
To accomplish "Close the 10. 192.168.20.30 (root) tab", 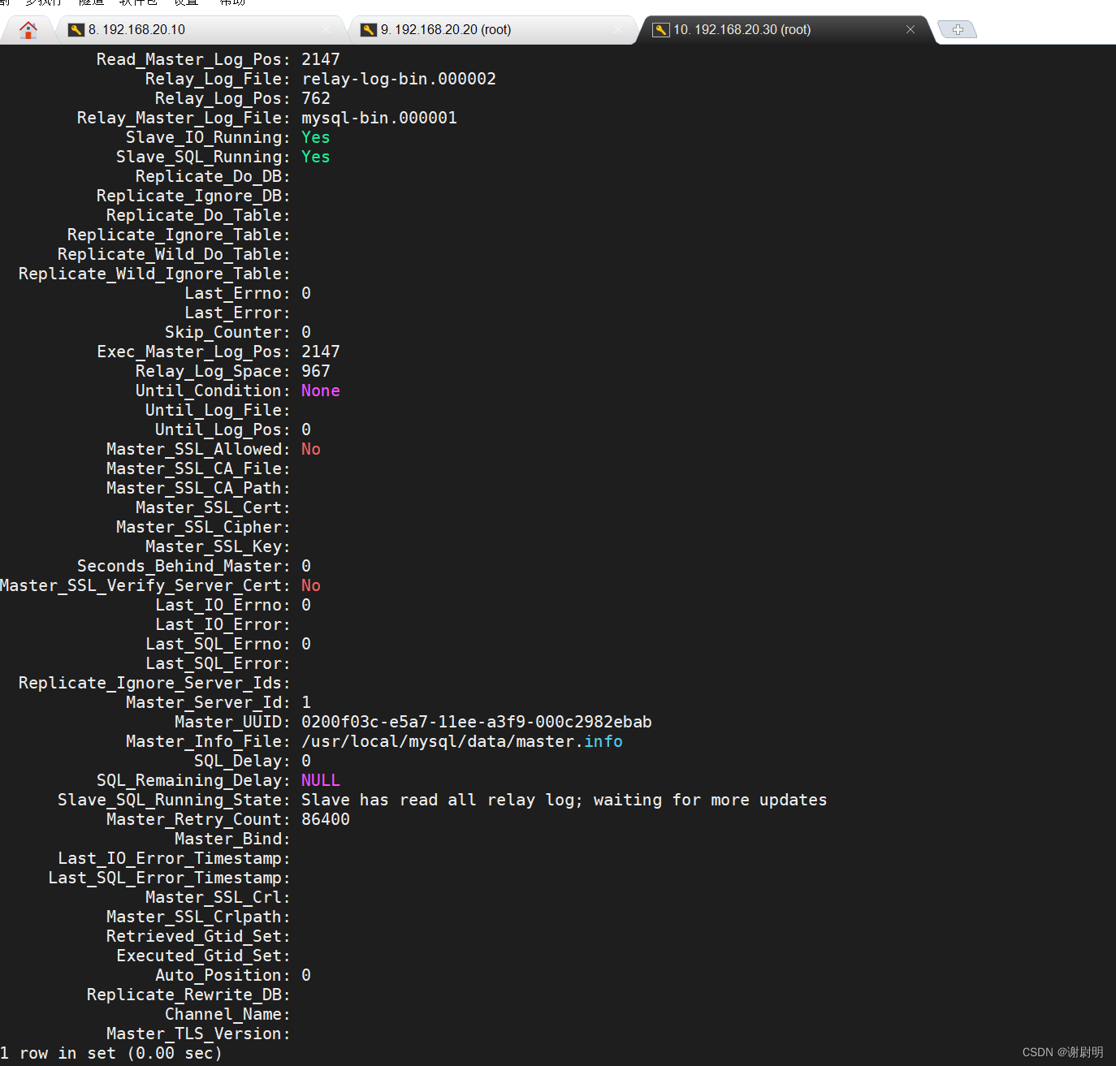I will 911,29.
